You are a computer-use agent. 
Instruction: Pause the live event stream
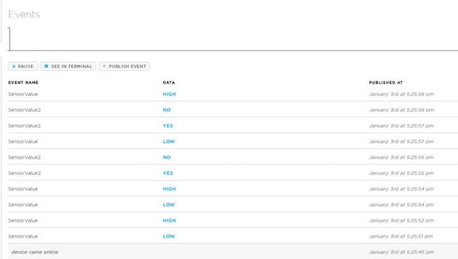pos(23,66)
